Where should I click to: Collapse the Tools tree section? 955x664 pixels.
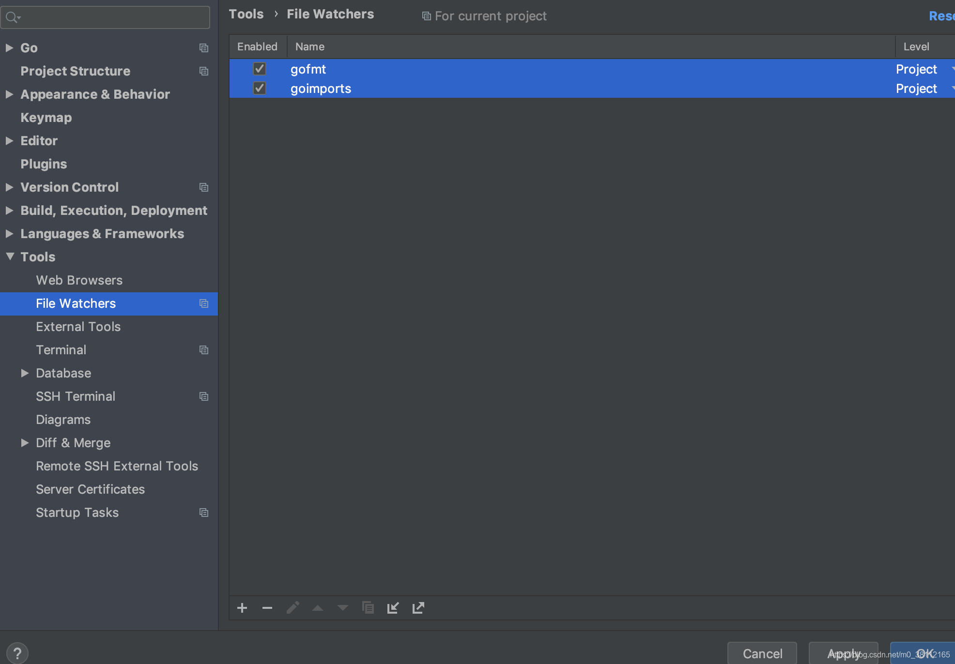(x=10, y=257)
